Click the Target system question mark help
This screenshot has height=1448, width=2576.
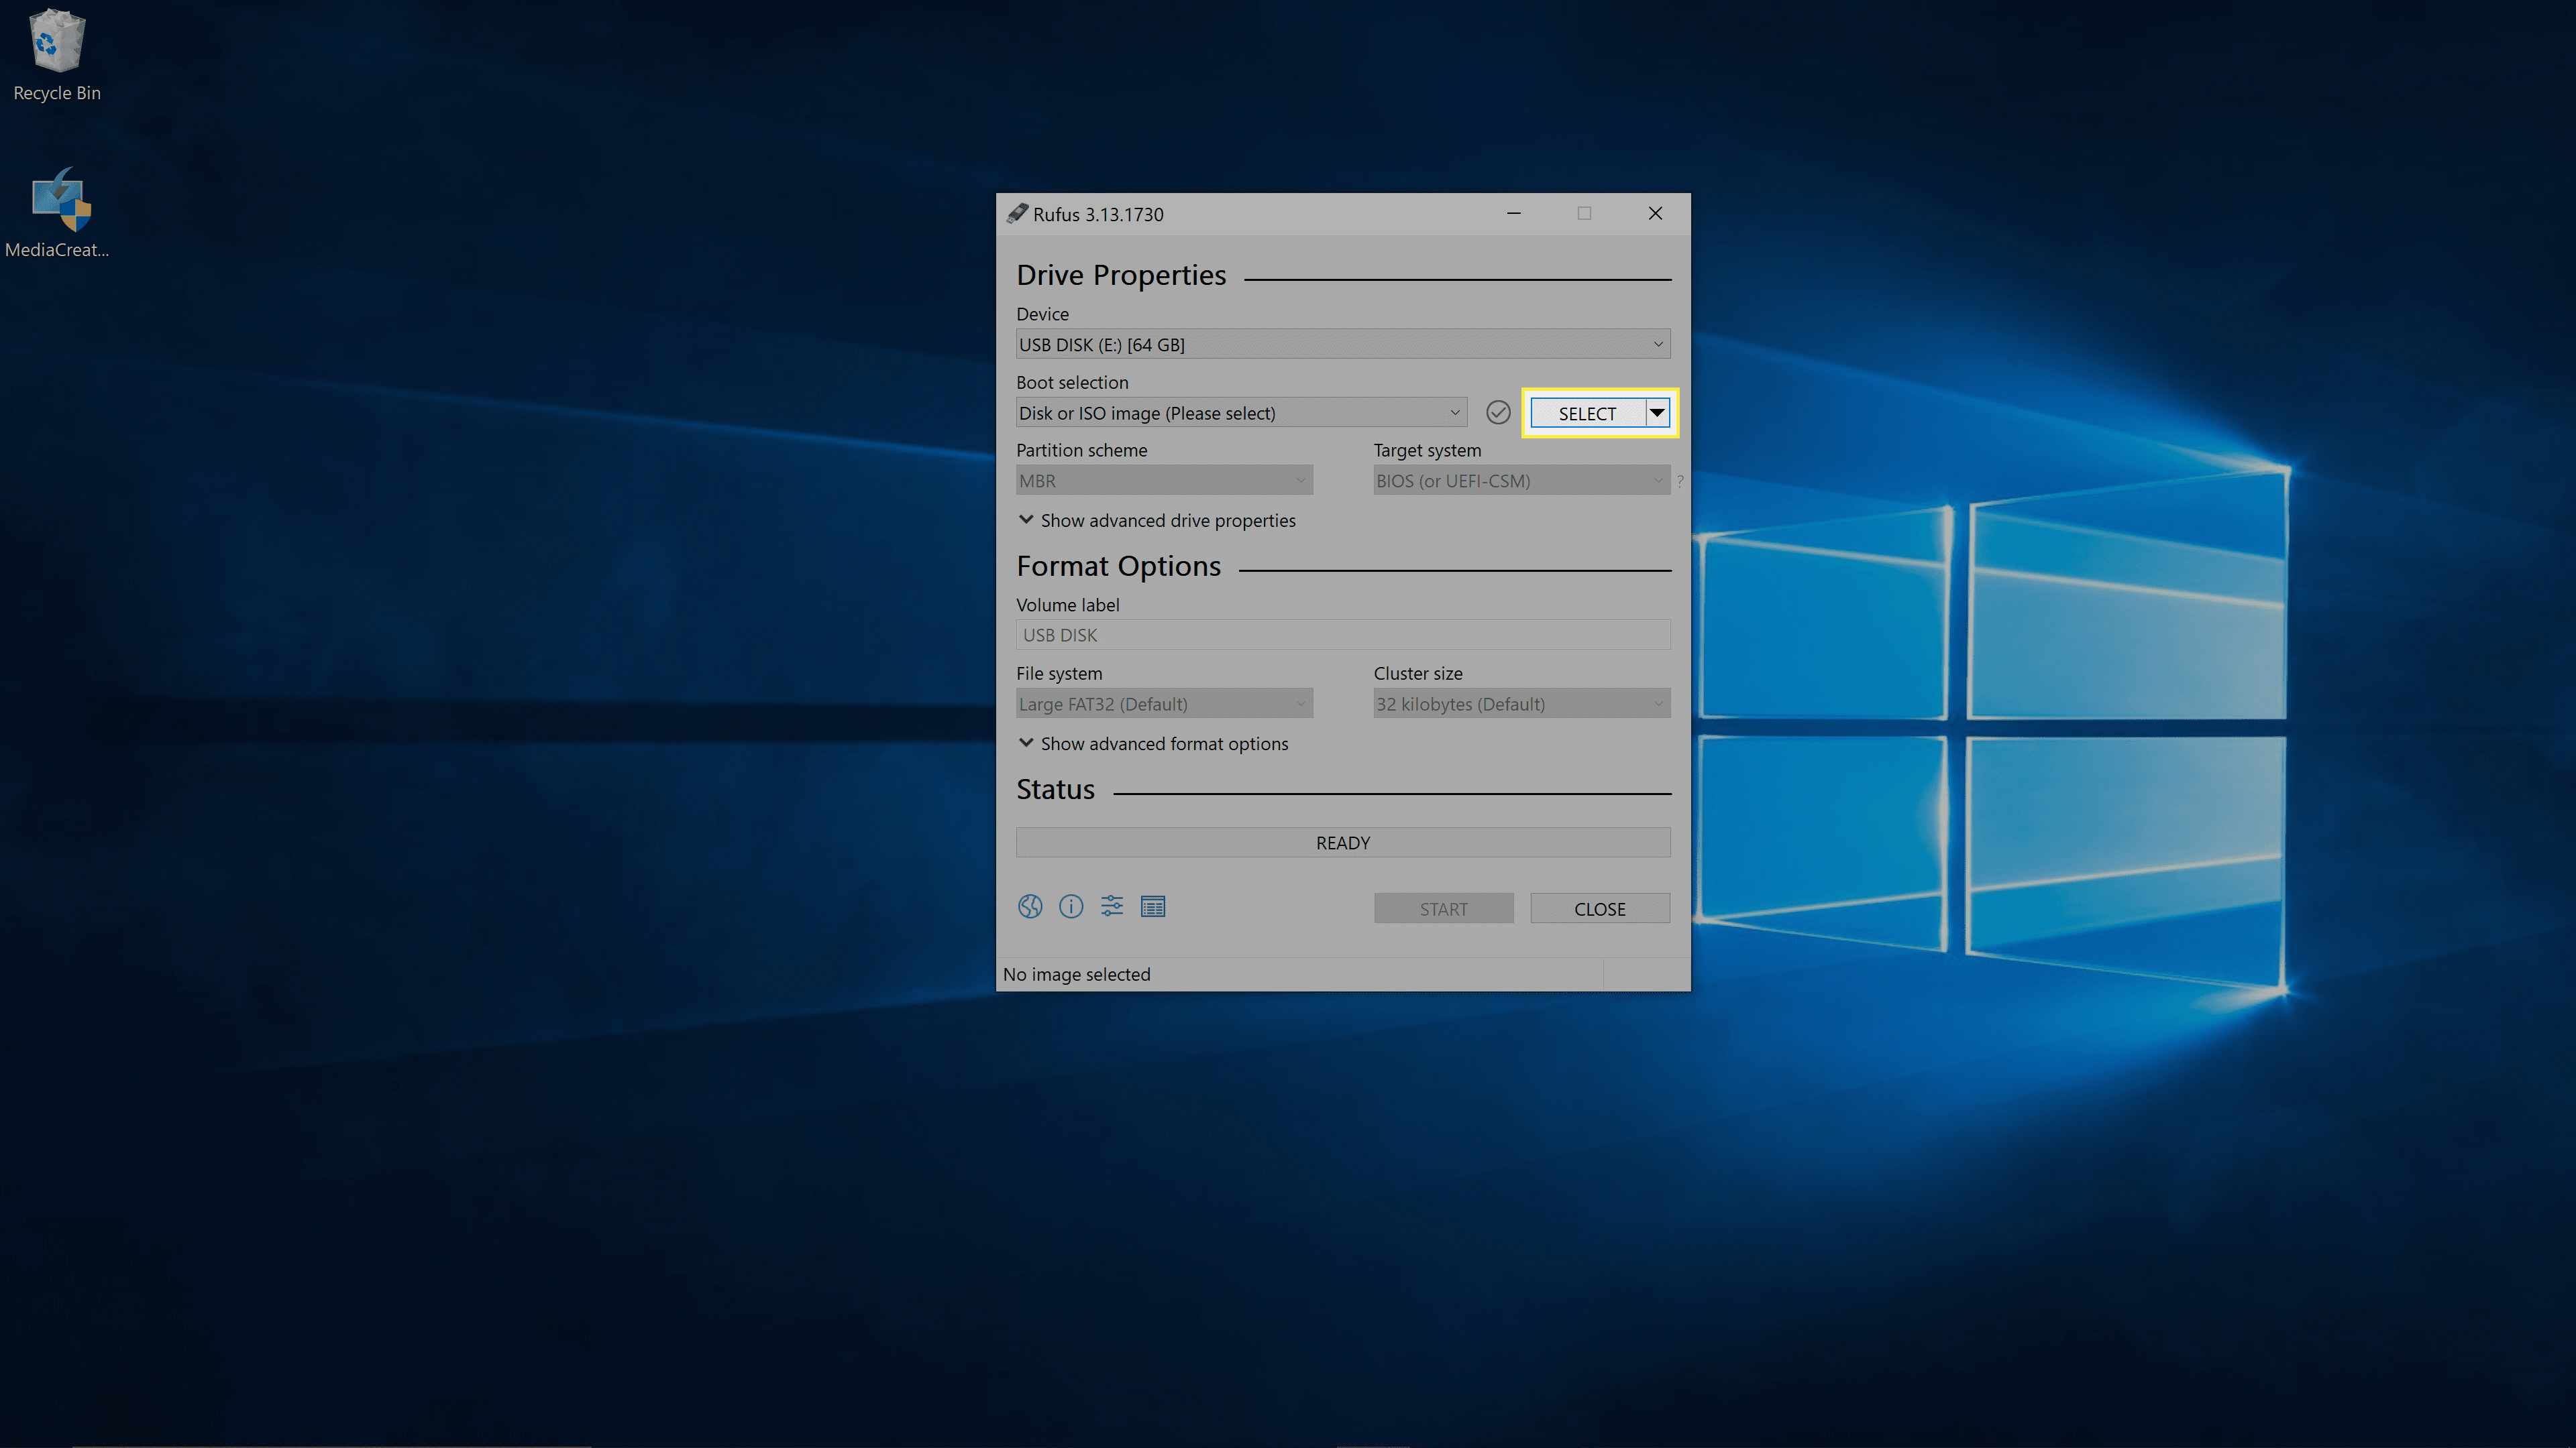pos(1680,481)
